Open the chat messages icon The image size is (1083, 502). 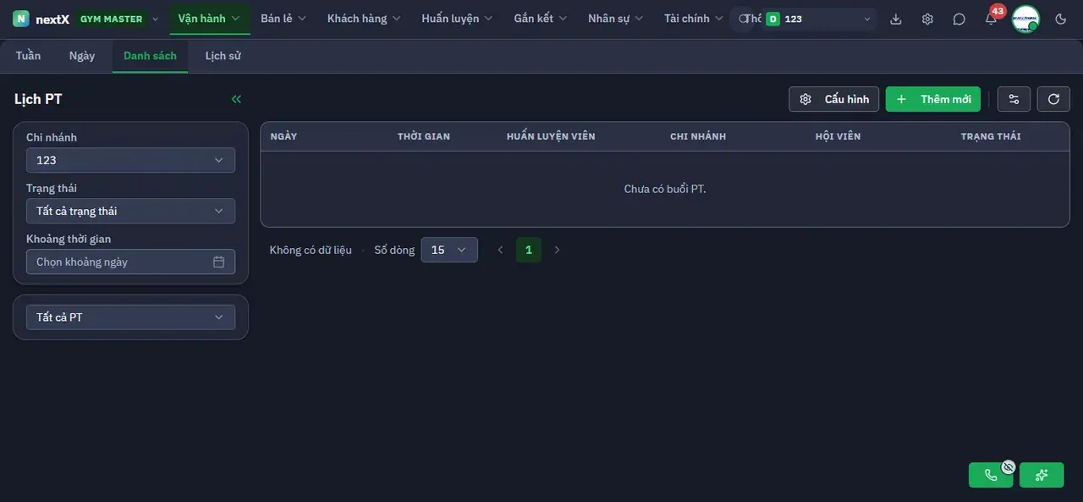(959, 19)
